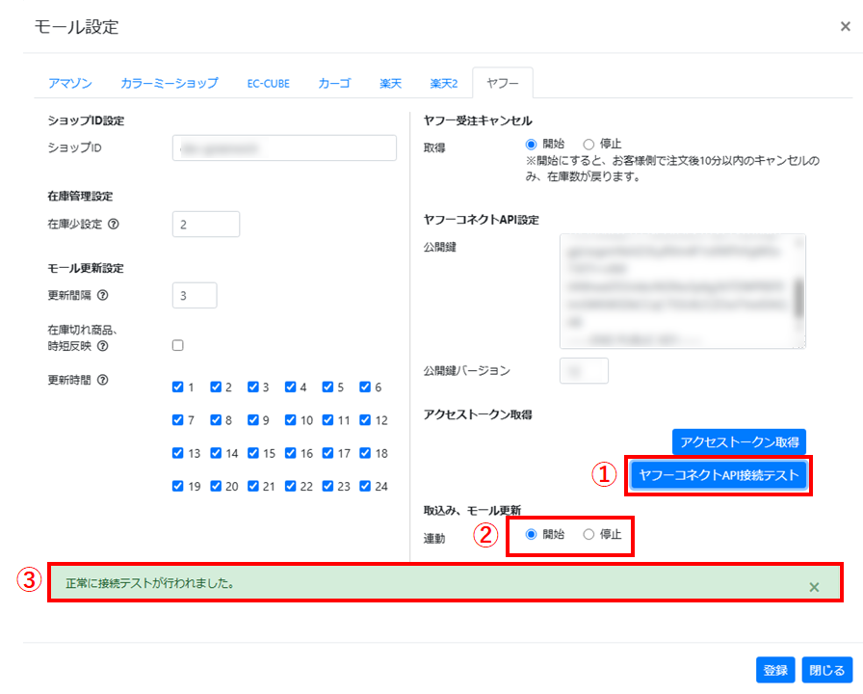The height and width of the screenshot is (694, 863).
Task: Open help icon beside 在庫少設定
Action: click(x=114, y=224)
